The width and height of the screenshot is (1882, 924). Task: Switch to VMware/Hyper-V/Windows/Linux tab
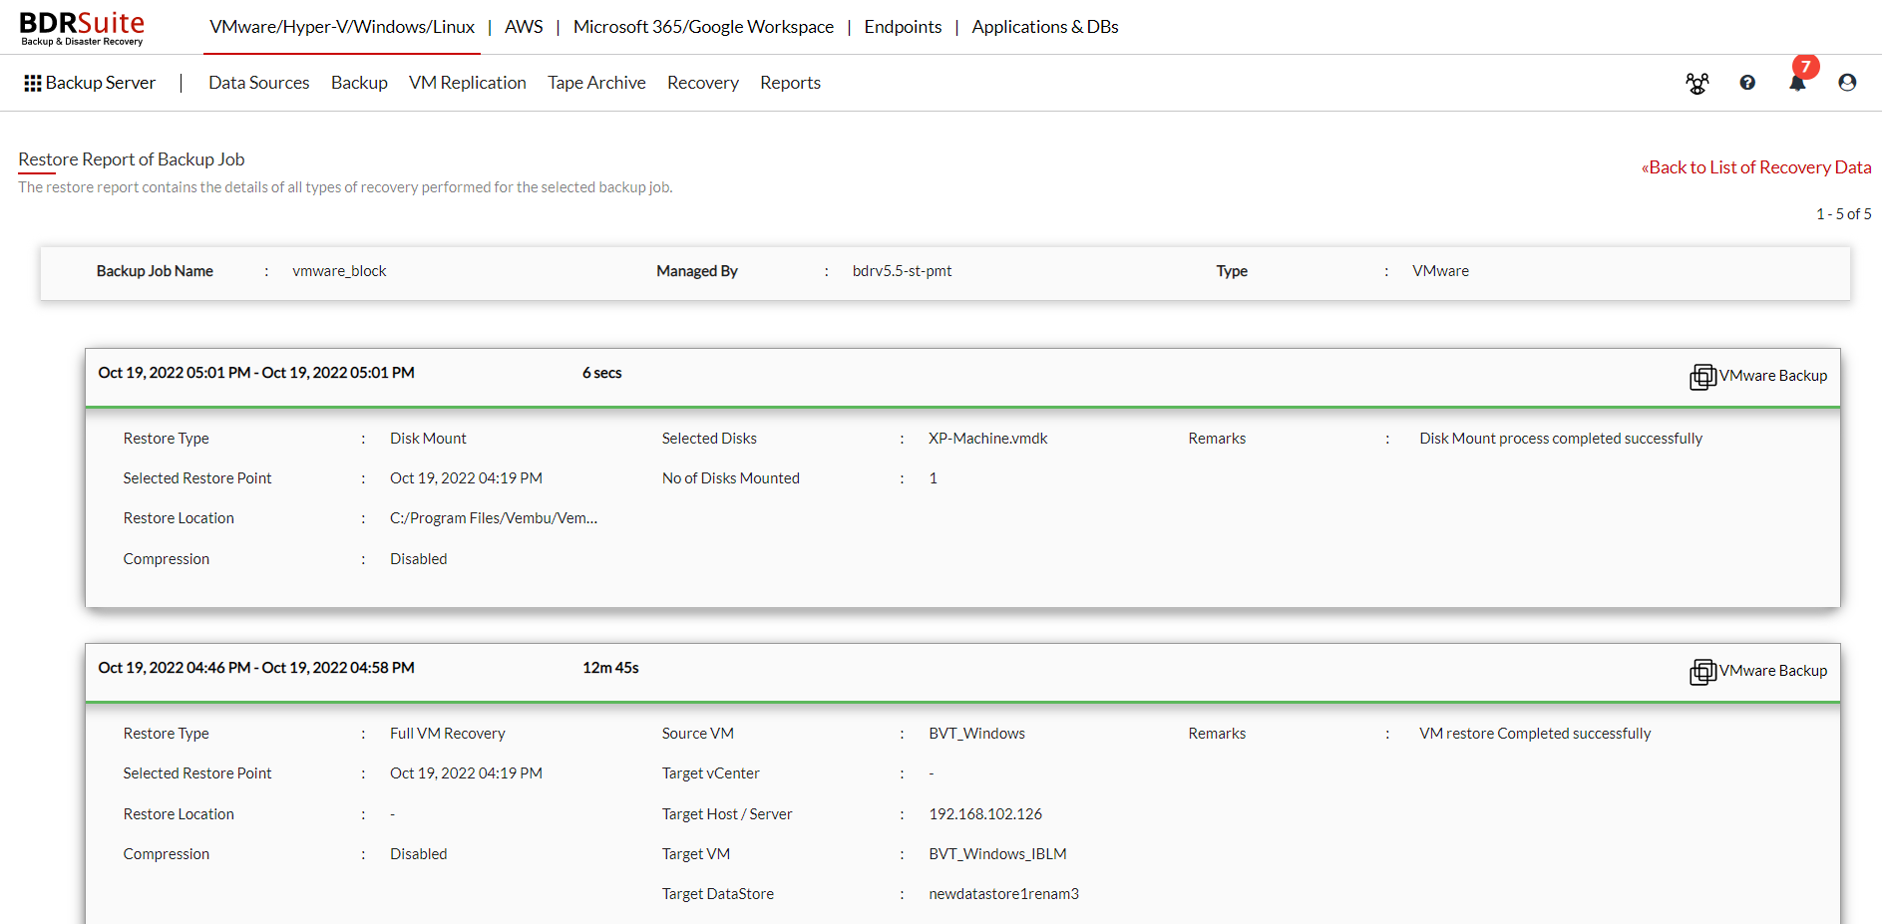(342, 27)
